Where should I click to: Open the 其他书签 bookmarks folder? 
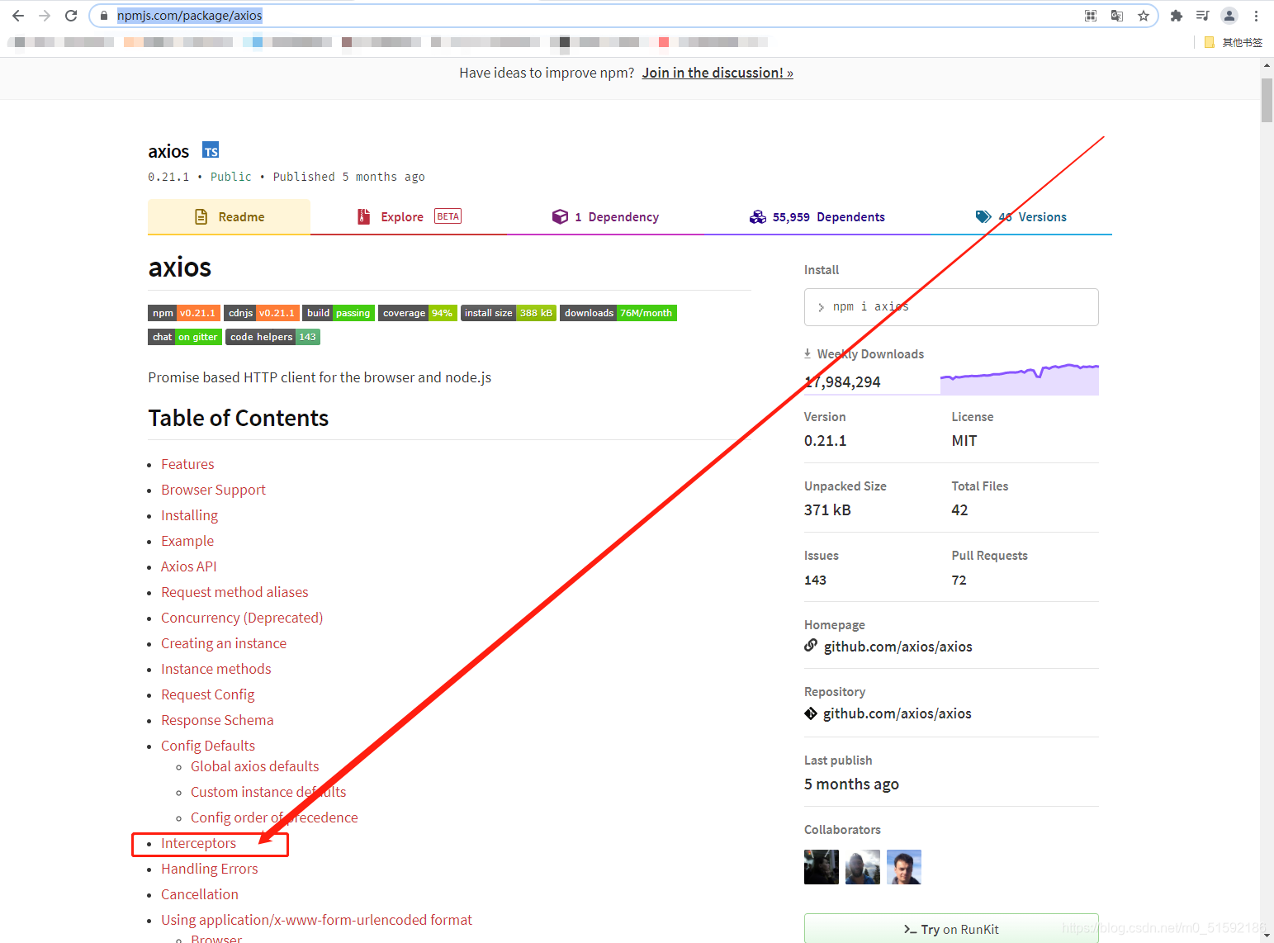click(x=1234, y=42)
